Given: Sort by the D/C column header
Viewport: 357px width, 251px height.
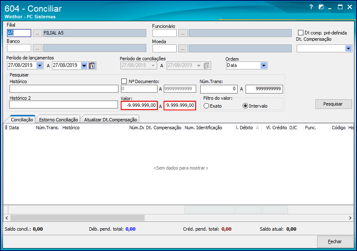Looking at the screenshot, I should (x=296, y=128).
